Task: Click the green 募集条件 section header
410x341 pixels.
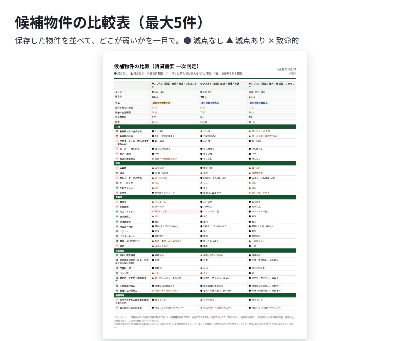Action: tap(205, 251)
